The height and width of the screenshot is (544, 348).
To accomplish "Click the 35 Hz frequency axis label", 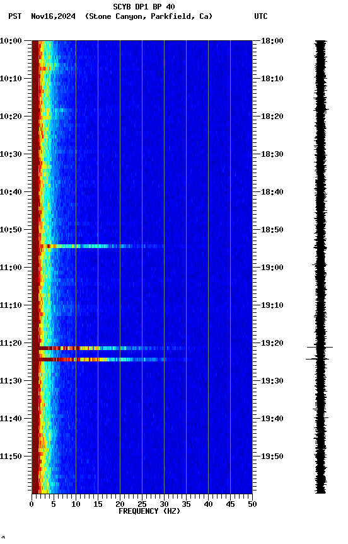I will (x=186, y=504).
